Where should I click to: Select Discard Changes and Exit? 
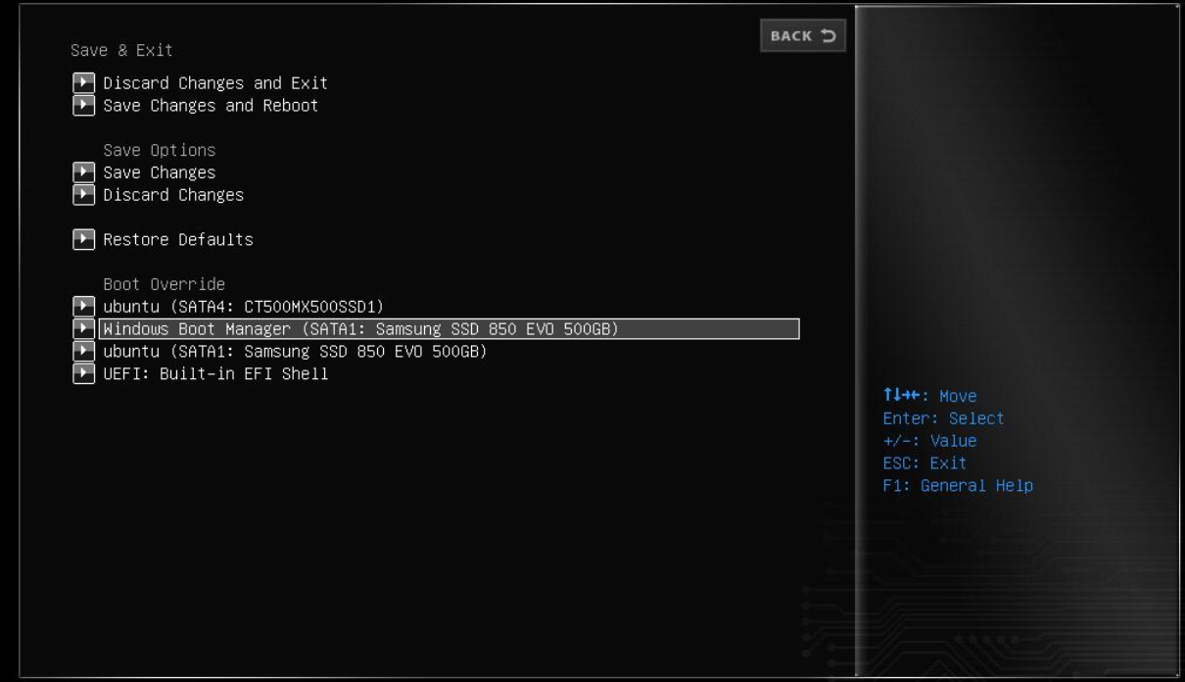215,83
